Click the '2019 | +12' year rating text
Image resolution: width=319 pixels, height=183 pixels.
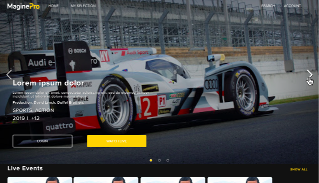(x=26, y=118)
